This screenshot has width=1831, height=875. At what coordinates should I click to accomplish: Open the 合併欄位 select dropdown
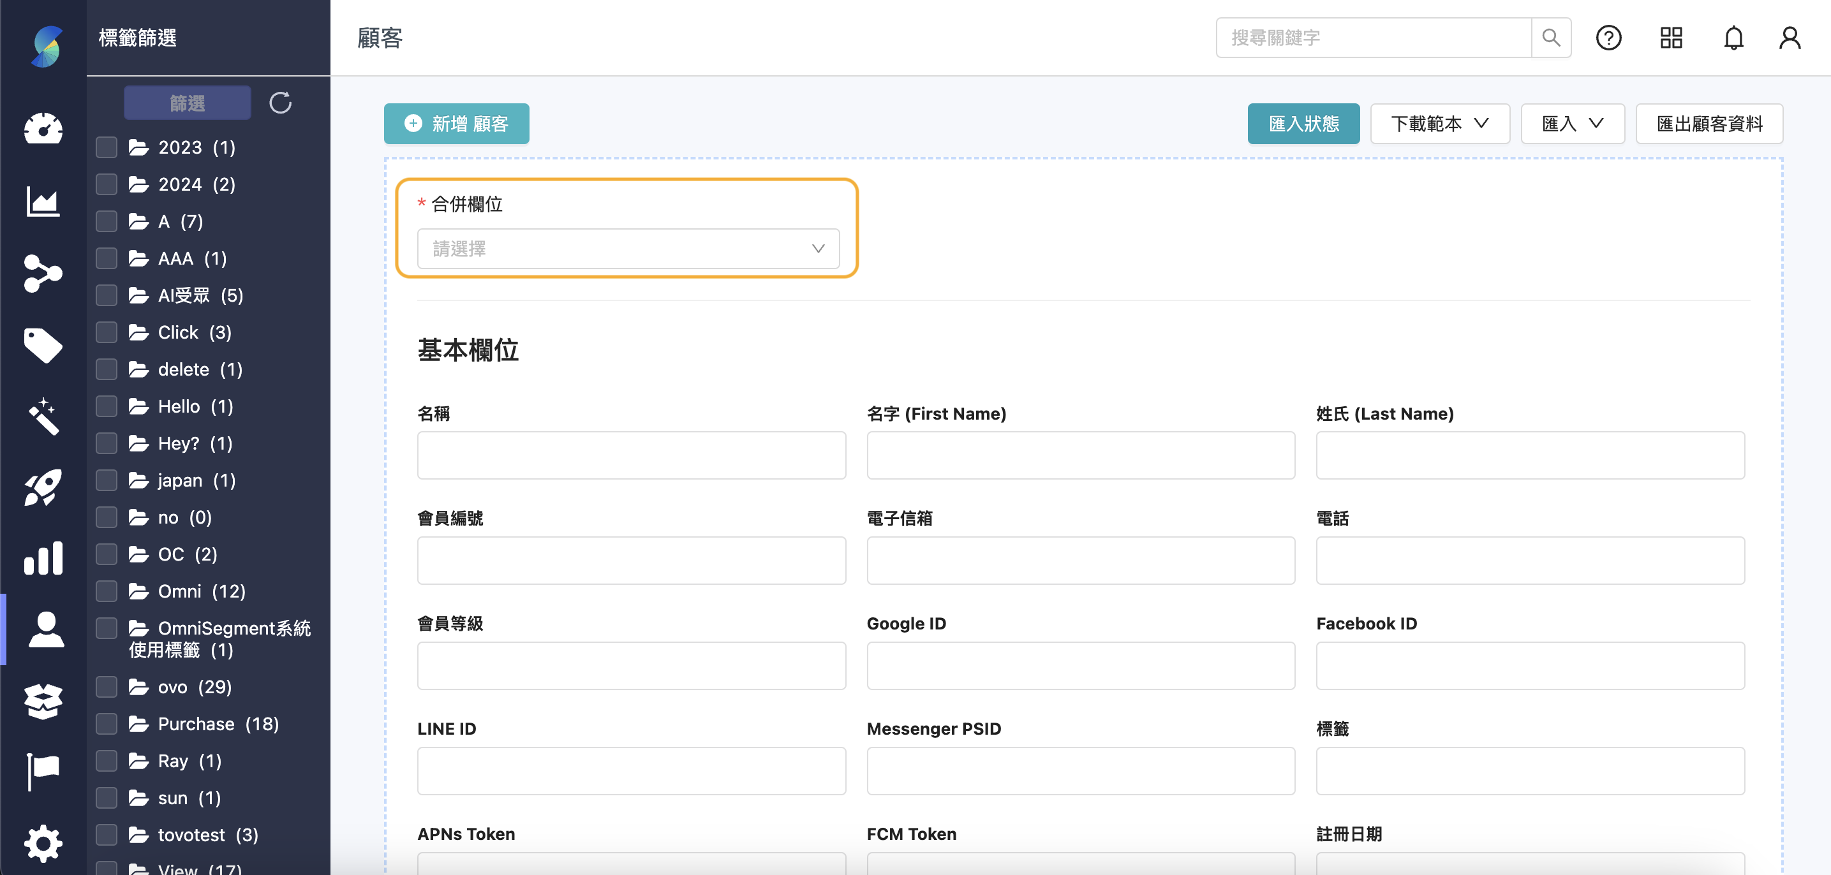pyautogui.click(x=628, y=249)
